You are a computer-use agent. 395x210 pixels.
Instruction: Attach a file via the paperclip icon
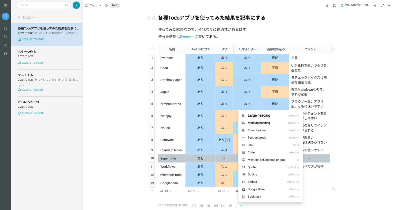pyautogui.click(x=230, y=205)
